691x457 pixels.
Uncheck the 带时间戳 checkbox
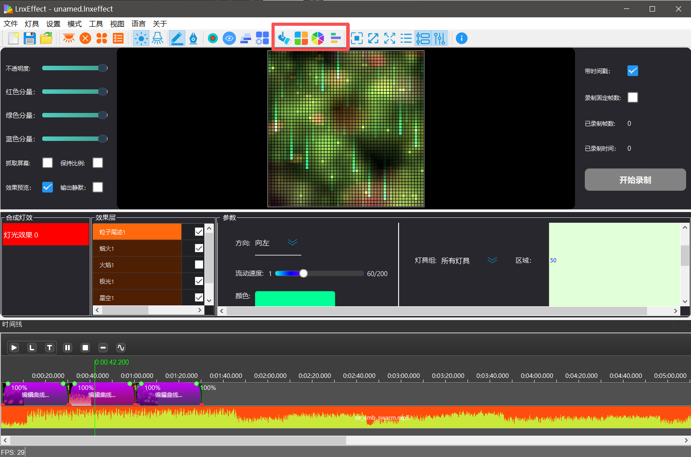click(x=632, y=71)
